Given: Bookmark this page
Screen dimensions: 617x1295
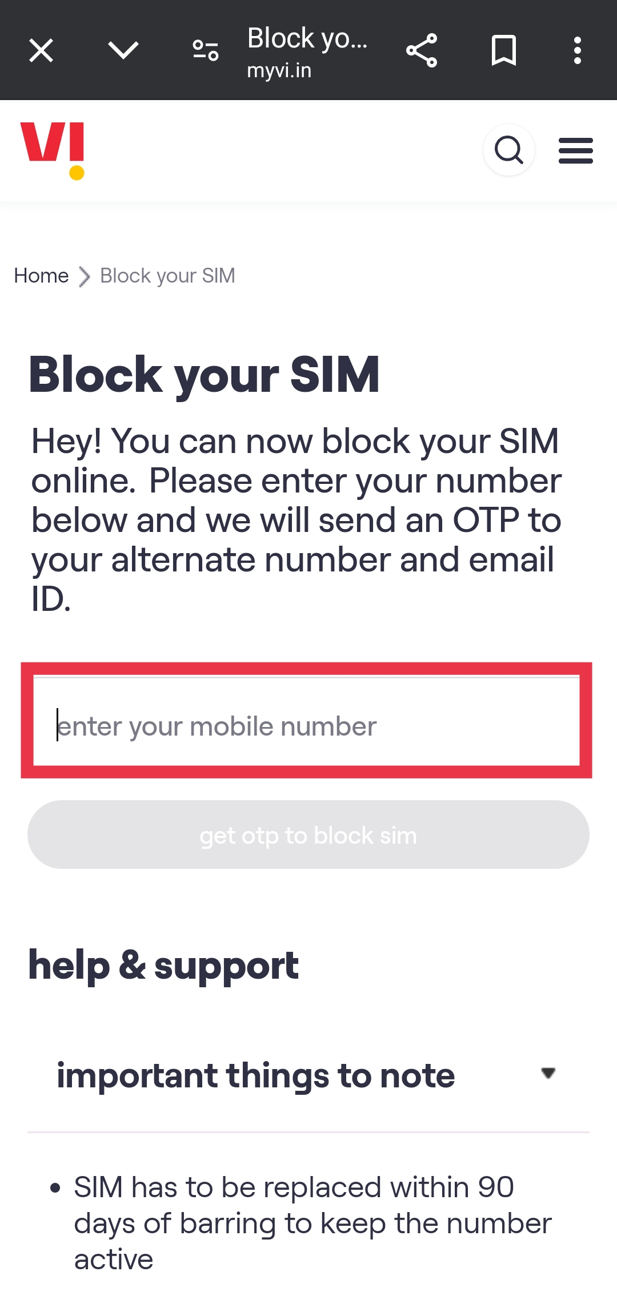Looking at the screenshot, I should [x=504, y=50].
